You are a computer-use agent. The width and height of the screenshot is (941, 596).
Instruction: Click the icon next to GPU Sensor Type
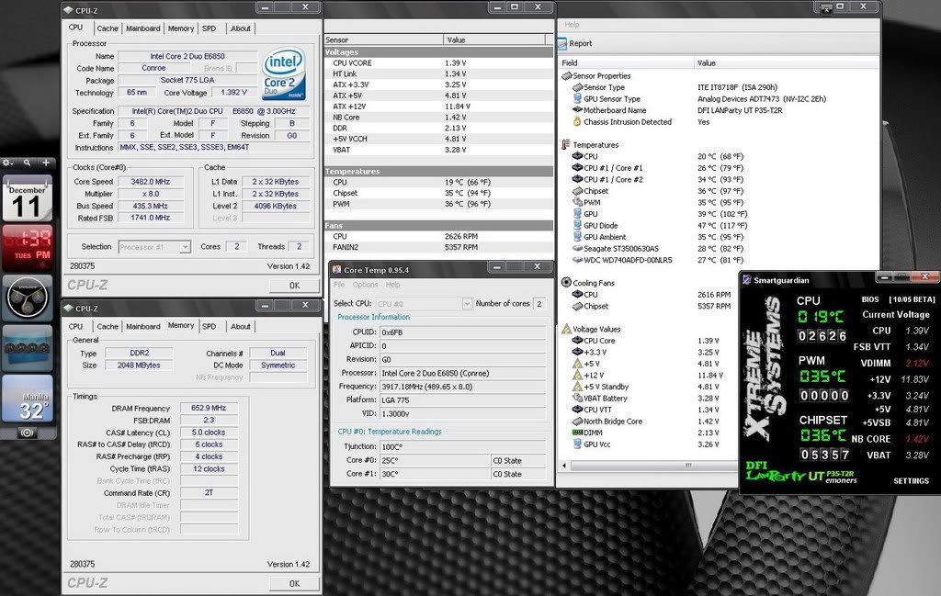[x=577, y=99]
